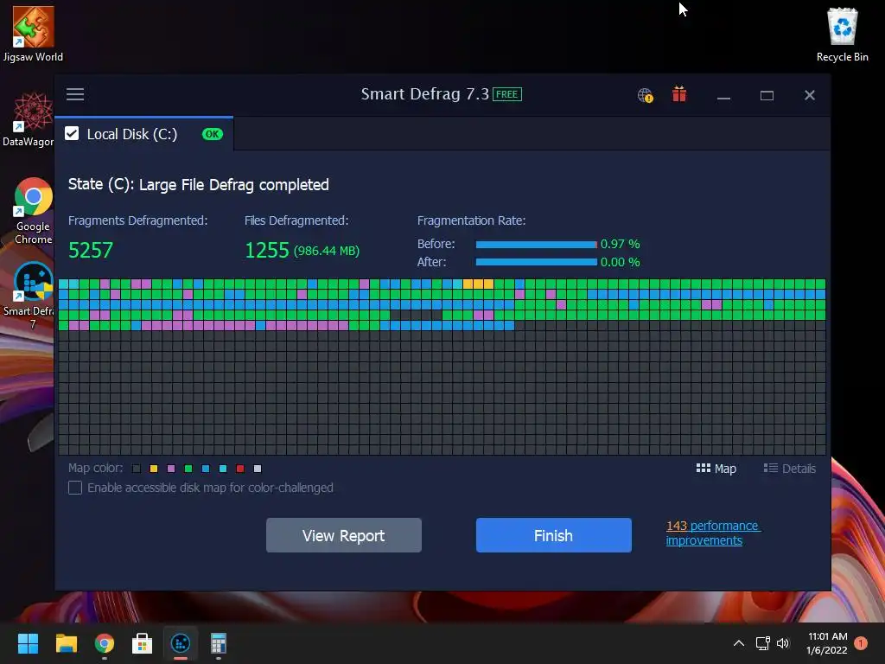Open the red gift box offer icon
885x664 pixels.
679,94
